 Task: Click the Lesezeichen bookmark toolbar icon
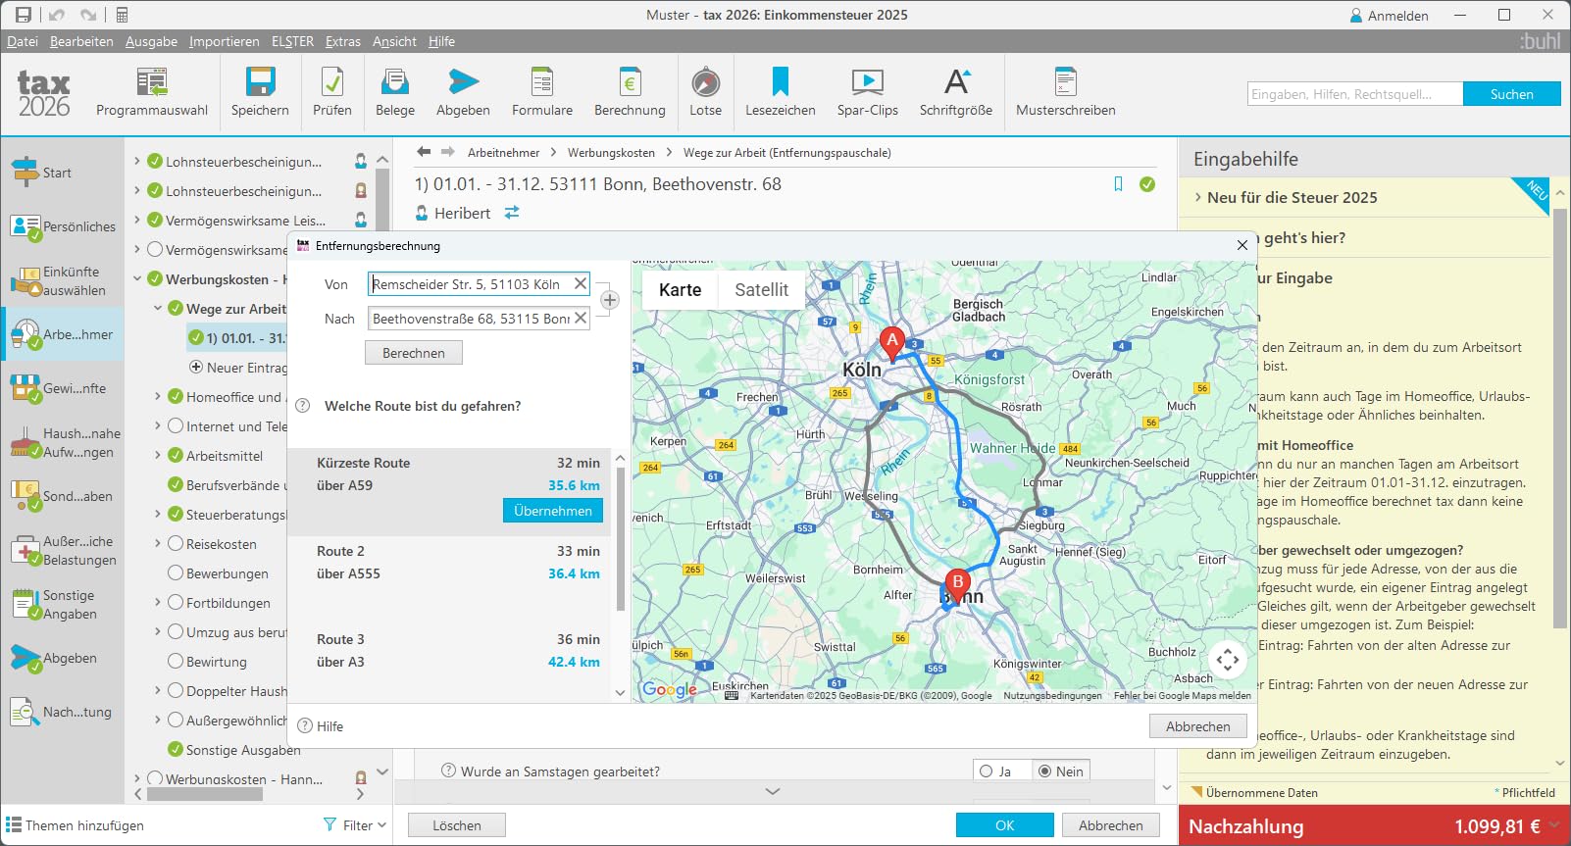pyautogui.click(x=780, y=82)
